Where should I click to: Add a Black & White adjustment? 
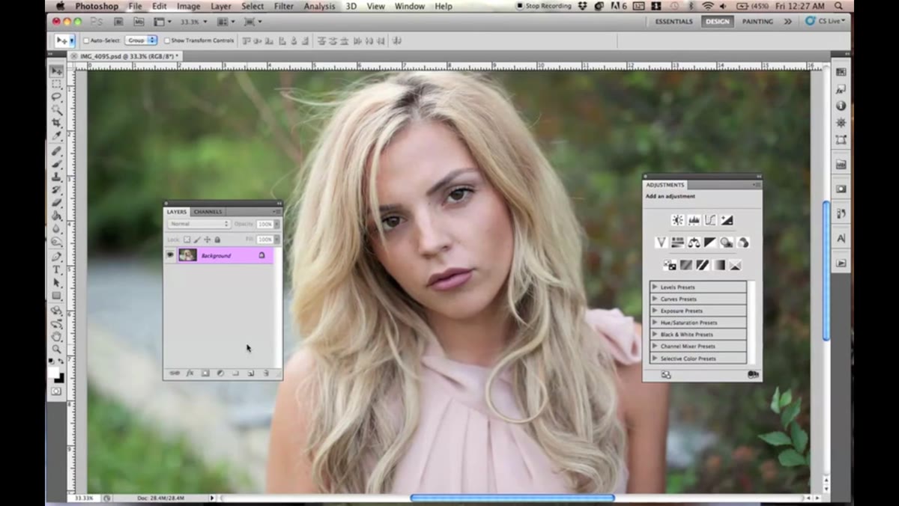710,243
